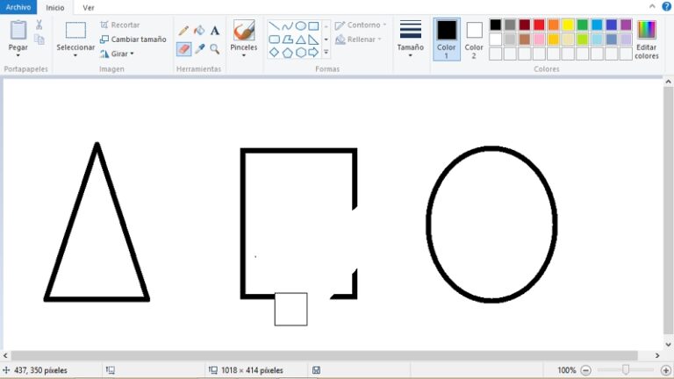The image size is (674, 379).
Task: Expand the shapes gallery more arrow
Action: (x=326, y=53)
